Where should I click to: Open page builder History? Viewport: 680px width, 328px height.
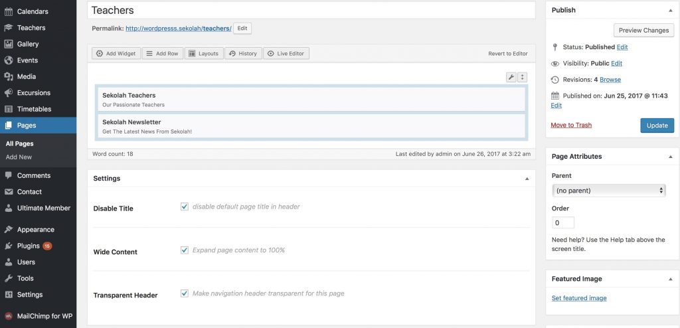(x=243, y=53)
